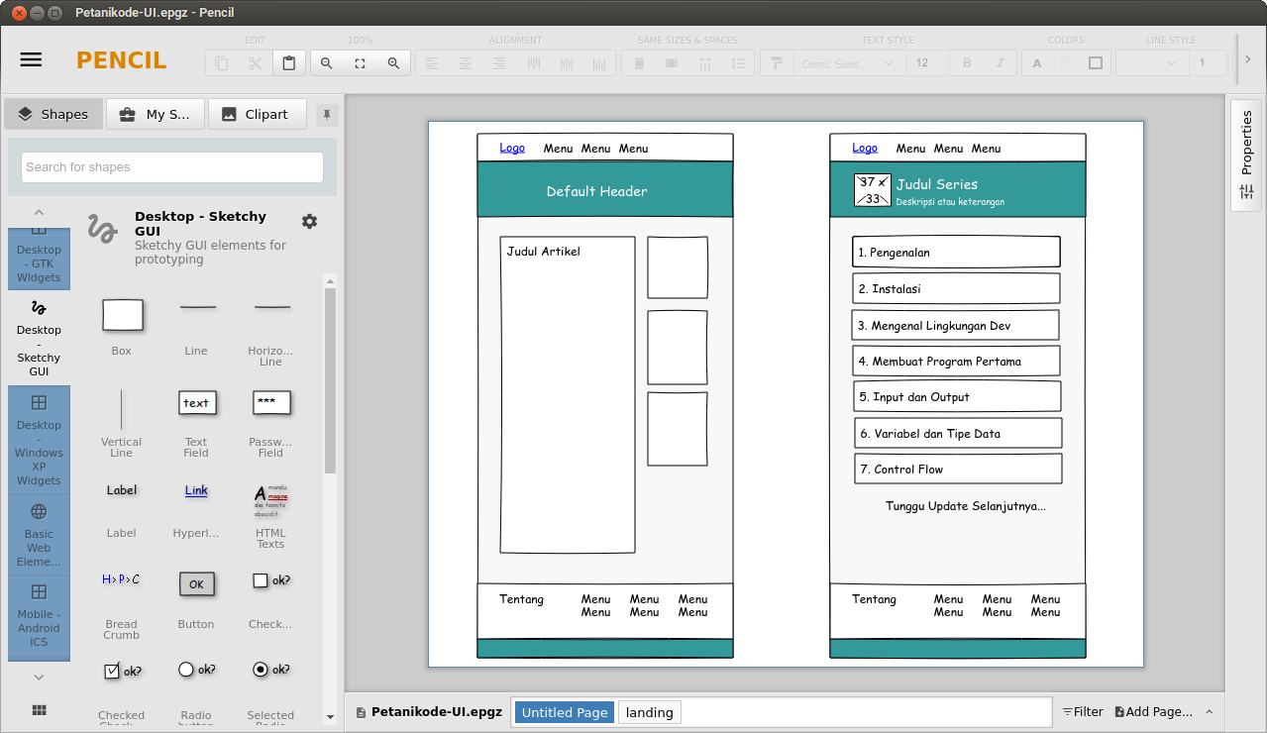Click the zoom in magnifier icon
This screenshot has width=1267, height=733.
(x=393, y=63)
